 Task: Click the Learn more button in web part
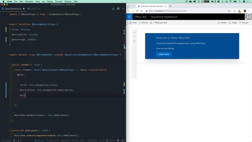click(x=164, y=54)
